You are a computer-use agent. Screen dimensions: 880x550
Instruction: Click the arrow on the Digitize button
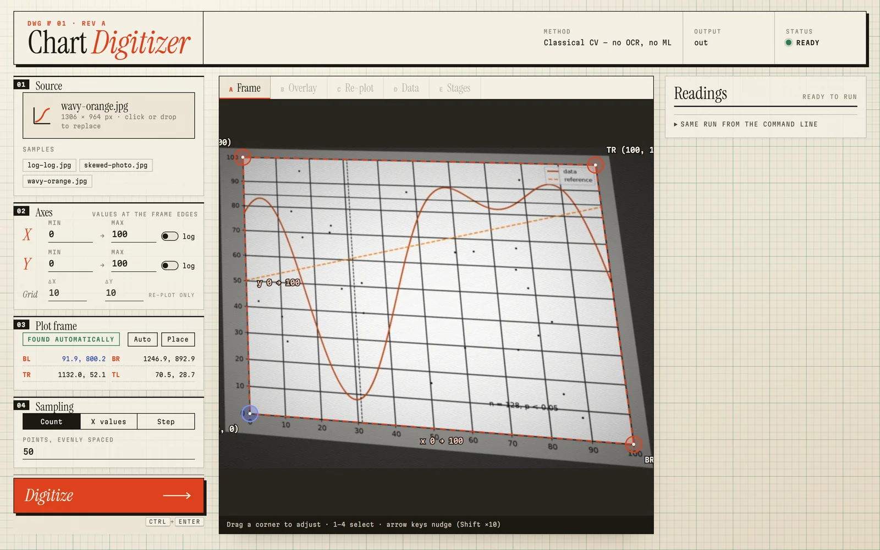tap(177, 496)
